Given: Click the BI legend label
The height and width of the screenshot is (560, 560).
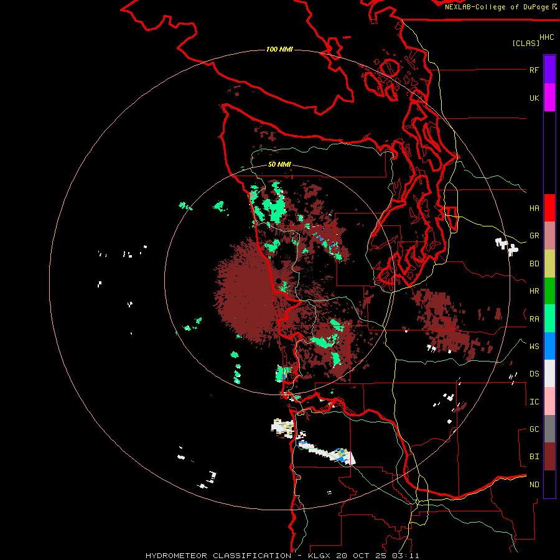Looking at the screenshot, I should pos(534,457).
